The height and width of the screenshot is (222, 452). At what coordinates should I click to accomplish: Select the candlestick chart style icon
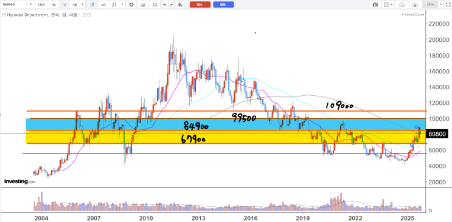point(92,5)
